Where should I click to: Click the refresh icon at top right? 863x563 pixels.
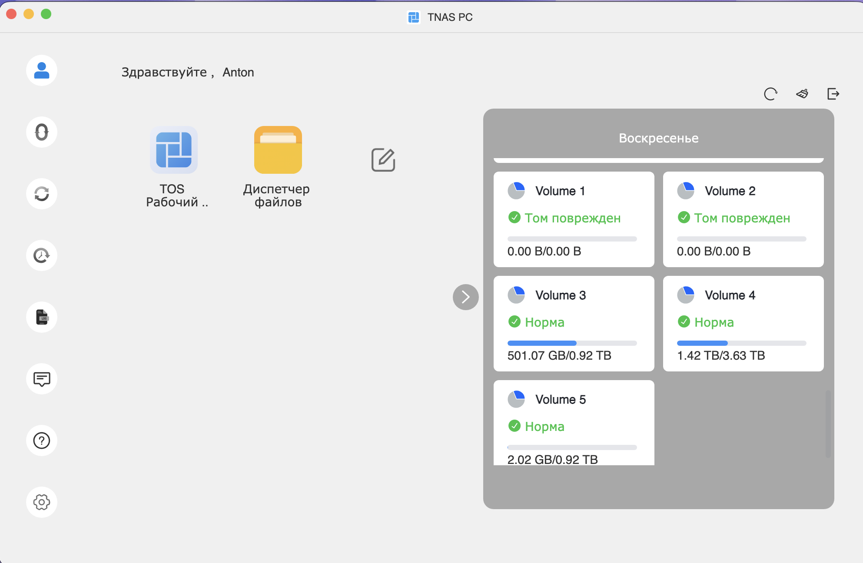tap(770, 94)
